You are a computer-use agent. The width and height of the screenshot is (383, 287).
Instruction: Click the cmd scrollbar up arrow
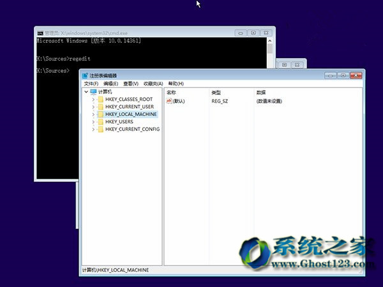270,41
